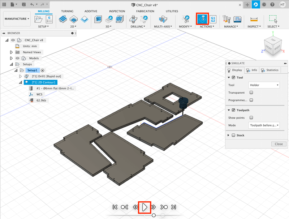Expand the Named Views tree node

click(x=11, y=52)
